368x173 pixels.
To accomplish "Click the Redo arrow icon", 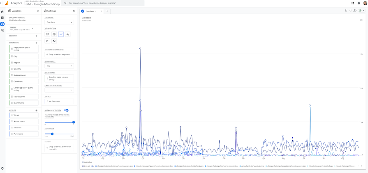I will 350,11.
